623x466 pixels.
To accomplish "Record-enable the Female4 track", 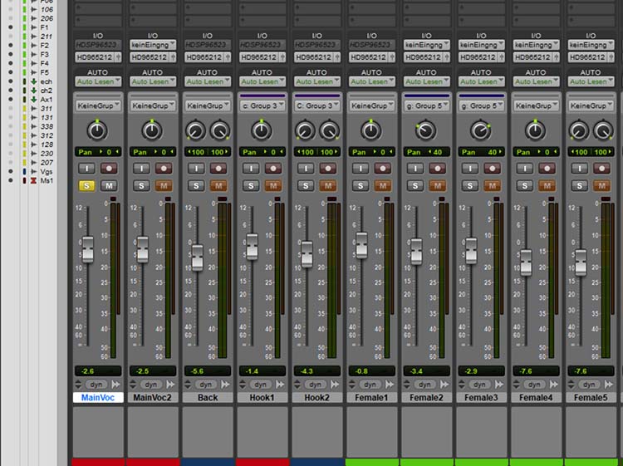I will [x=547, y=168].
